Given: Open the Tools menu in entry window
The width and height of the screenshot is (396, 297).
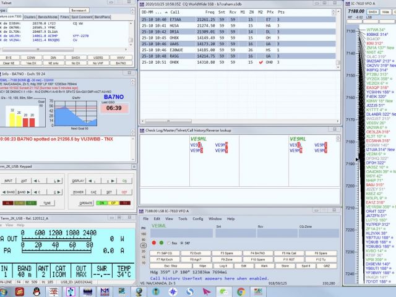Looking at the screenshot, I should (183, 218).
